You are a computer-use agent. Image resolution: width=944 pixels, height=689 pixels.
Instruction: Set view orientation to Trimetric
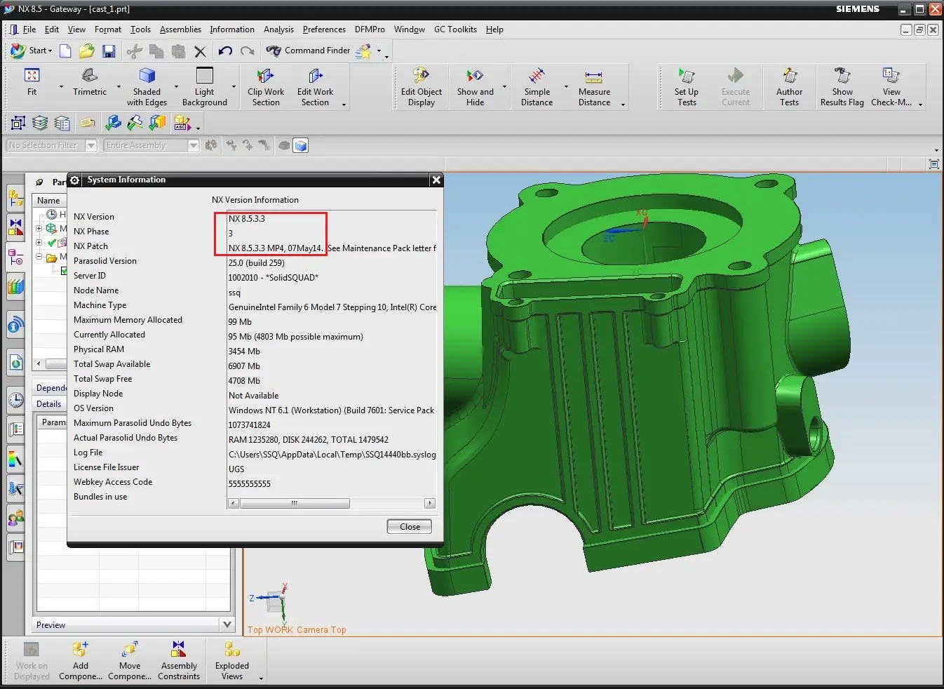(90, 81)
